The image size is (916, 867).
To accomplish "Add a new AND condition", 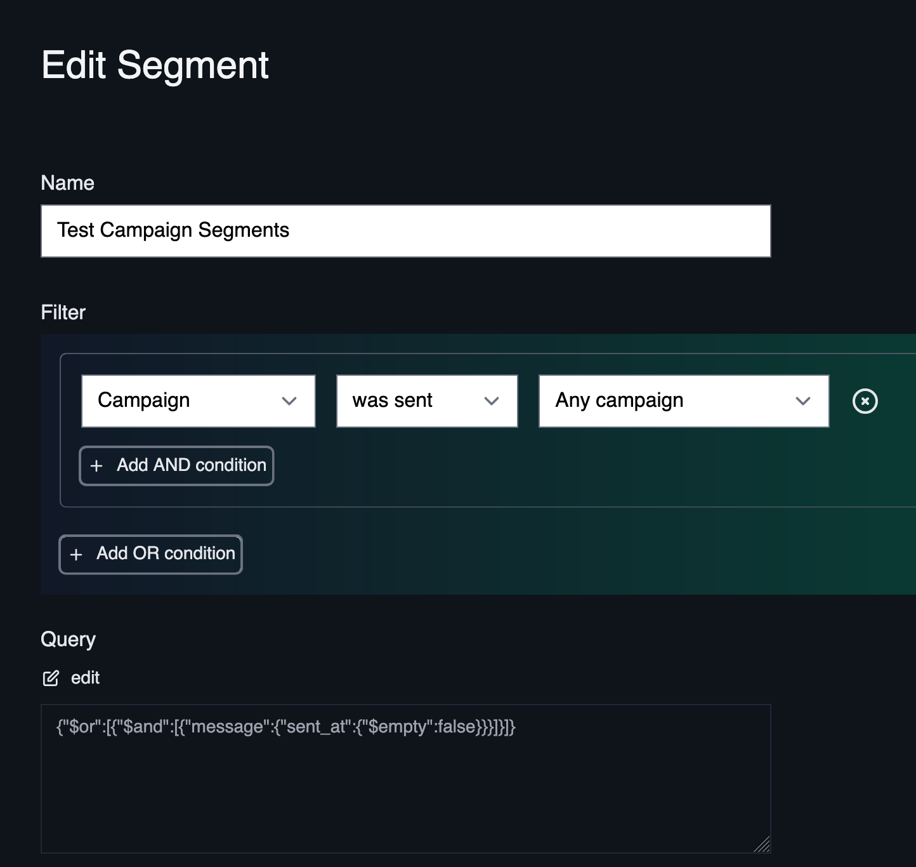I will (x=176, y=466).
